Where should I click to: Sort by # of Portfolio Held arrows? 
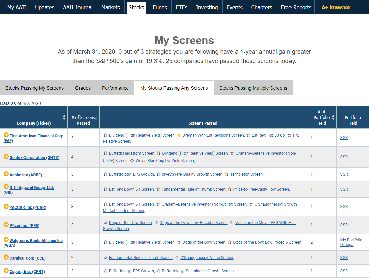[x=333, y=117]
